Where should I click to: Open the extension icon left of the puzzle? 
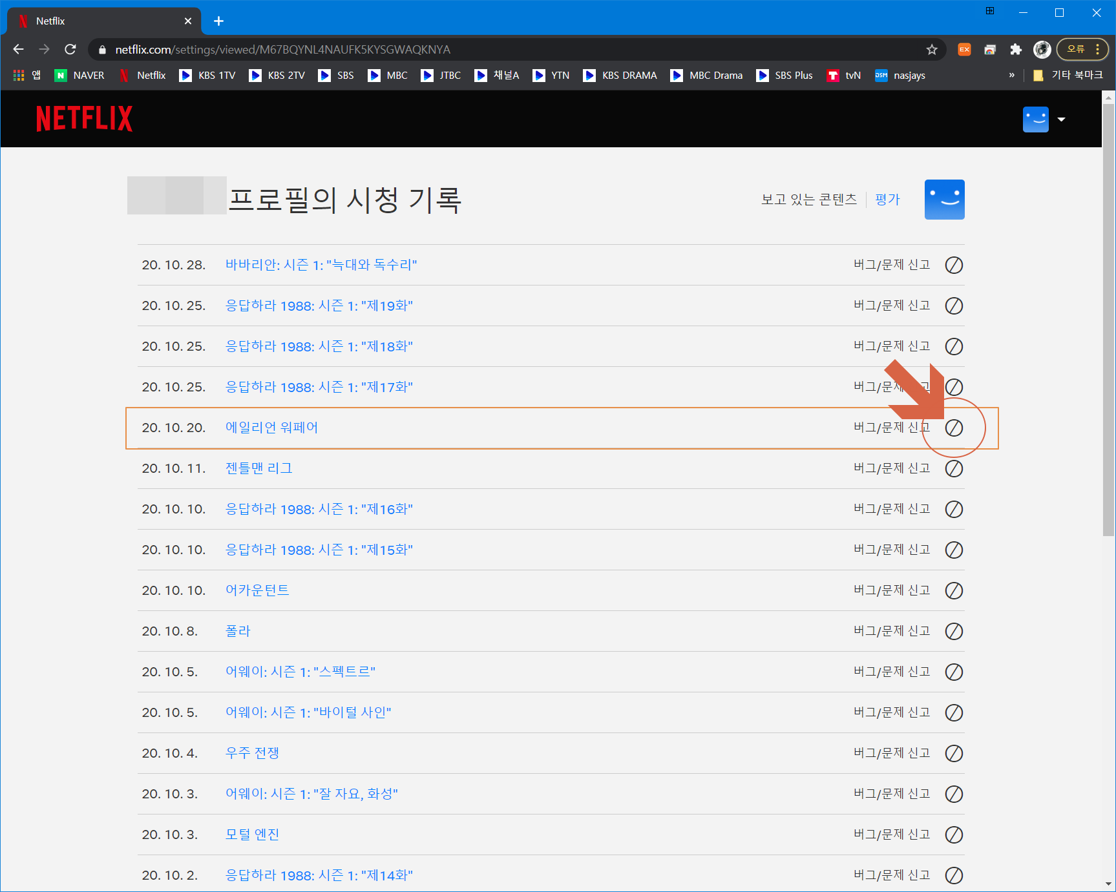pyautogui.click(x=990, y=50)
